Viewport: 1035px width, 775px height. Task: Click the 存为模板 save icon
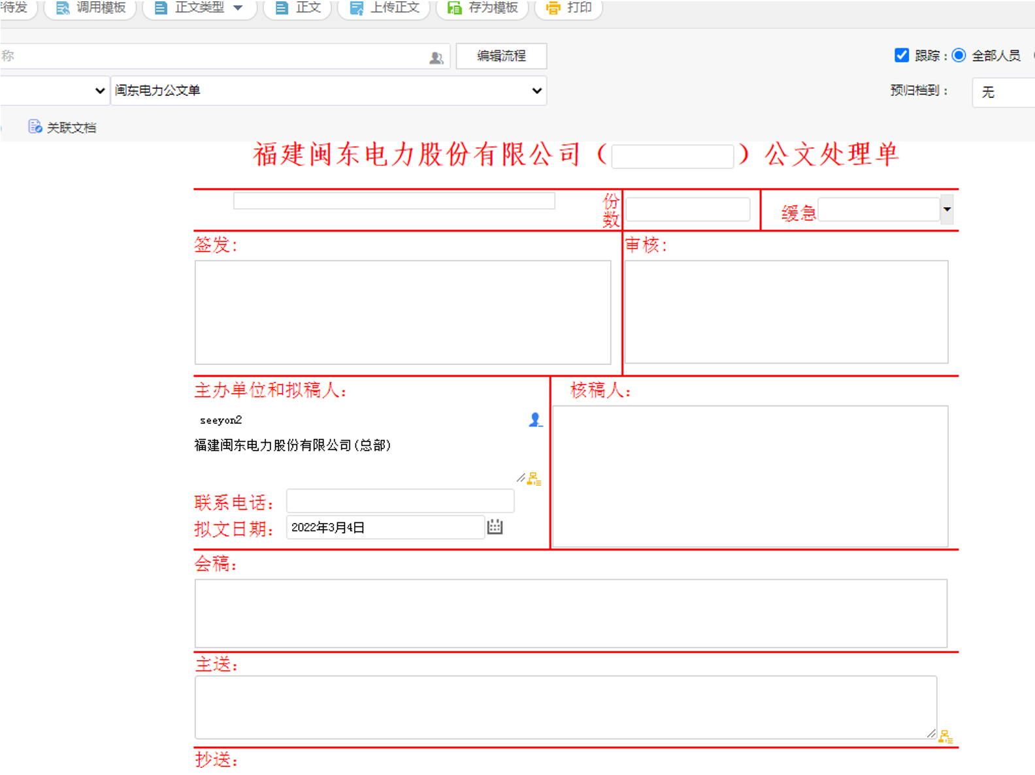pyautogui.click(x=455, y=8)
